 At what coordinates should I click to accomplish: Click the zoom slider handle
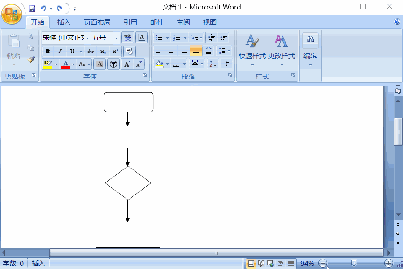(354, 263)
